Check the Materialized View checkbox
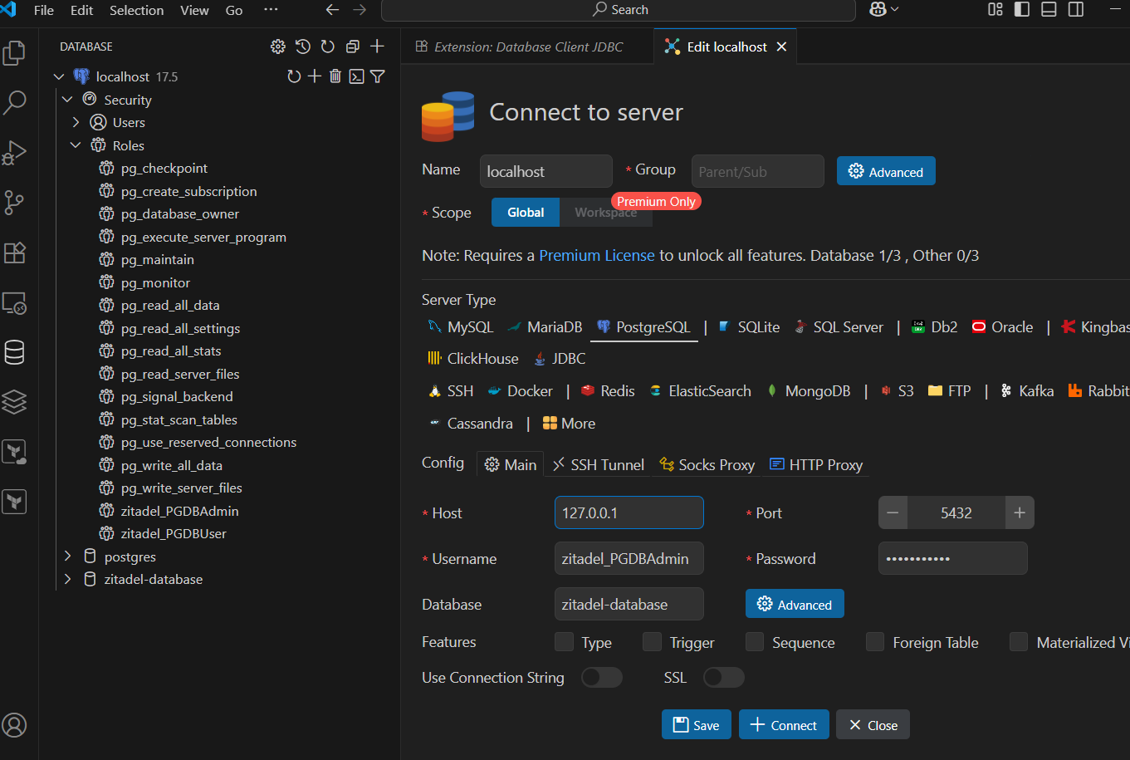1130x760 pixels. 1019,642
